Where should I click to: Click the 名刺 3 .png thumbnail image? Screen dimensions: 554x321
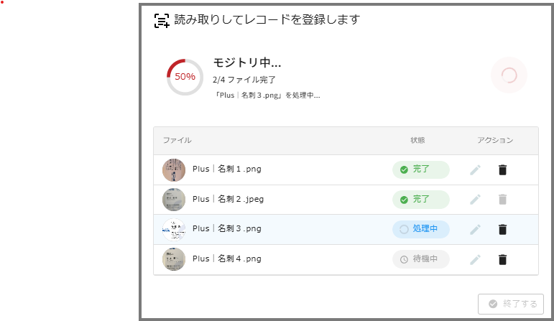(x=174, y=230)
